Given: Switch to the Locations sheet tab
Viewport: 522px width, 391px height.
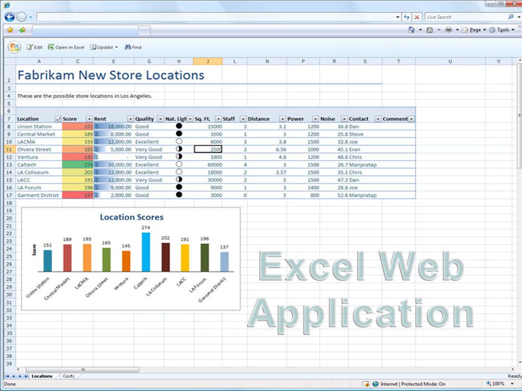Looking at the screenshot, I should 42,376.
